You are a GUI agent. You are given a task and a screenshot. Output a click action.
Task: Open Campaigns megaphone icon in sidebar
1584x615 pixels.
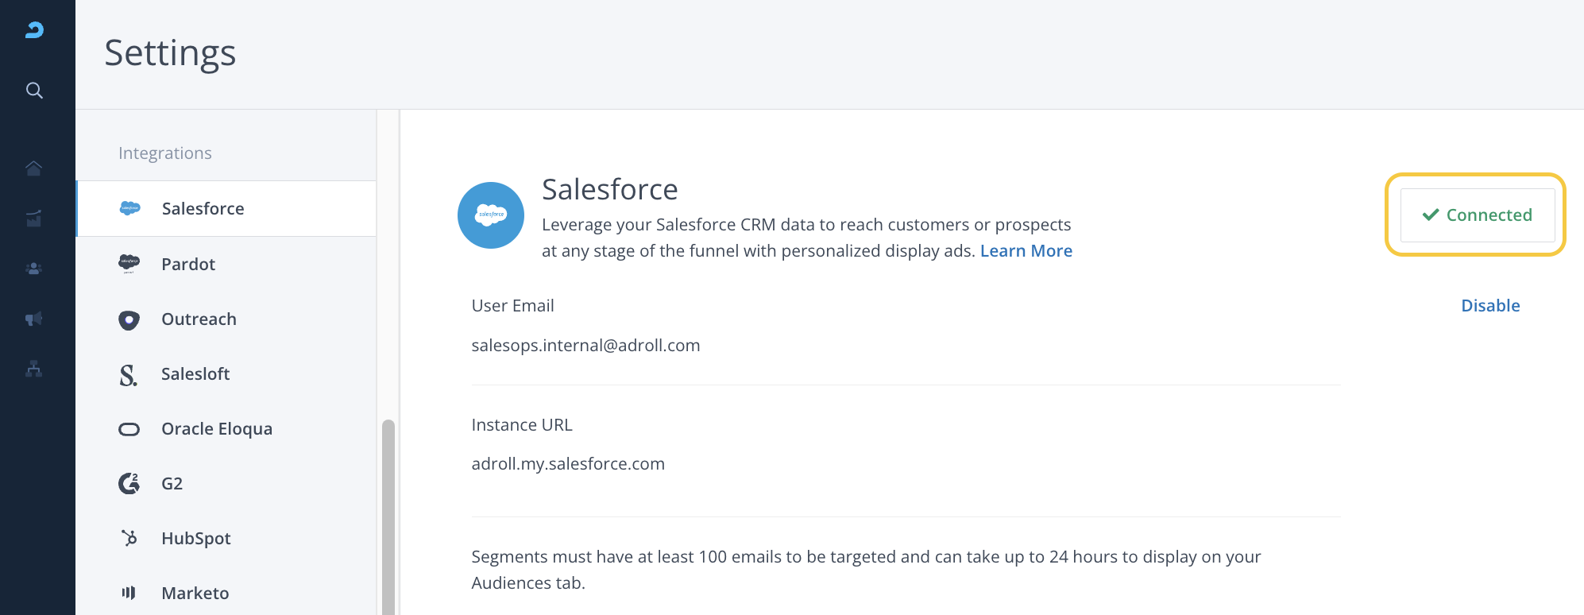click(34, 319)
